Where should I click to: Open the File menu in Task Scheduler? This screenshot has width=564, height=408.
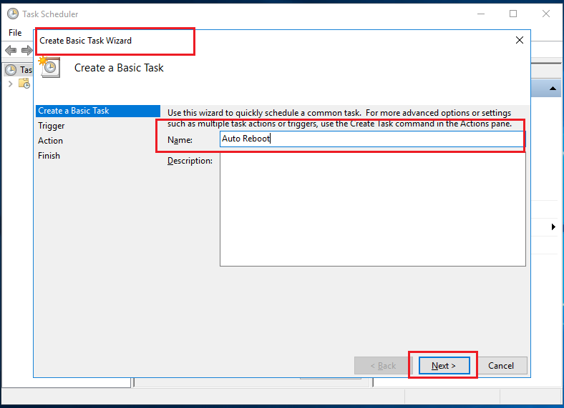tap(15, 33)
